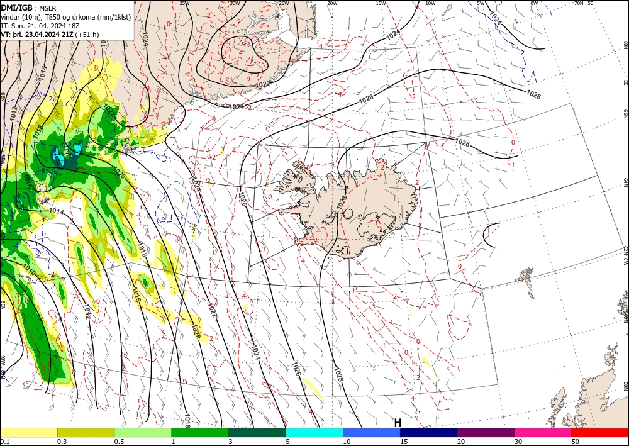Screen dimensions: 629x446
Task: Click the 'VT: þri. 23.04.2024 21Z' valid time
Action: pos(37,35)
